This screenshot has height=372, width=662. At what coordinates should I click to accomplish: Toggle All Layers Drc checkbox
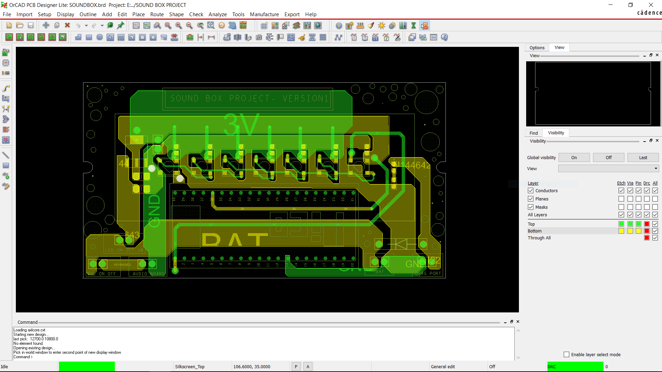click(x=647, y=215)
